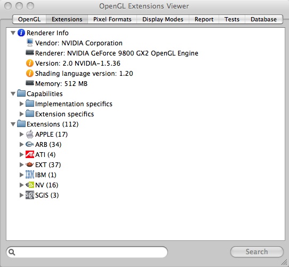Expand the APPLE (17) extensions
This screenshot has height=267, width=289.
point(21,134)
